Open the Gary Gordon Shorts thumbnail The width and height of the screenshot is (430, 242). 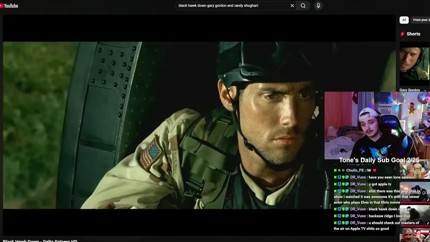(415, 64)
